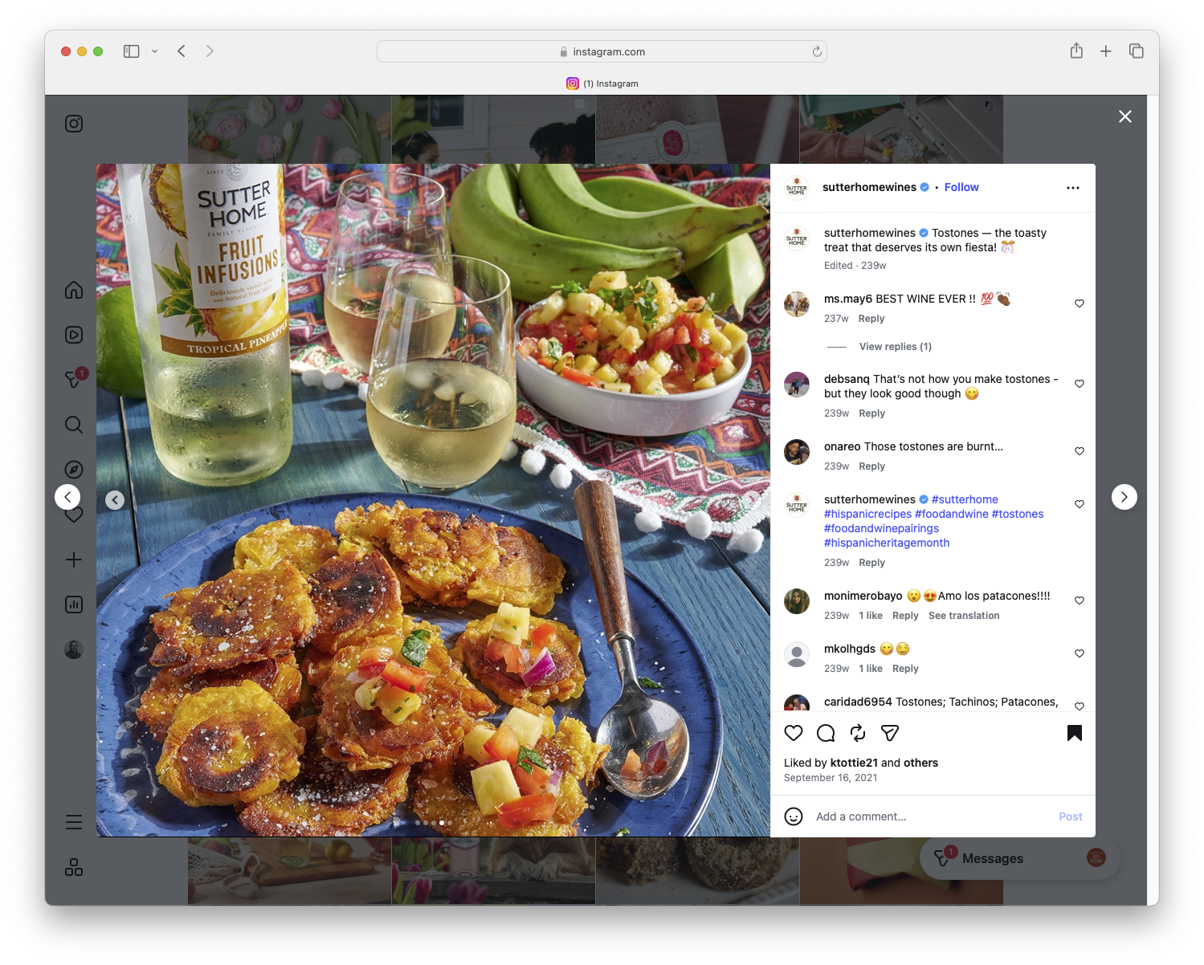Like the tostones post
The width and height of the screenshot is (1204, 965).
click(x=794, y=733)
